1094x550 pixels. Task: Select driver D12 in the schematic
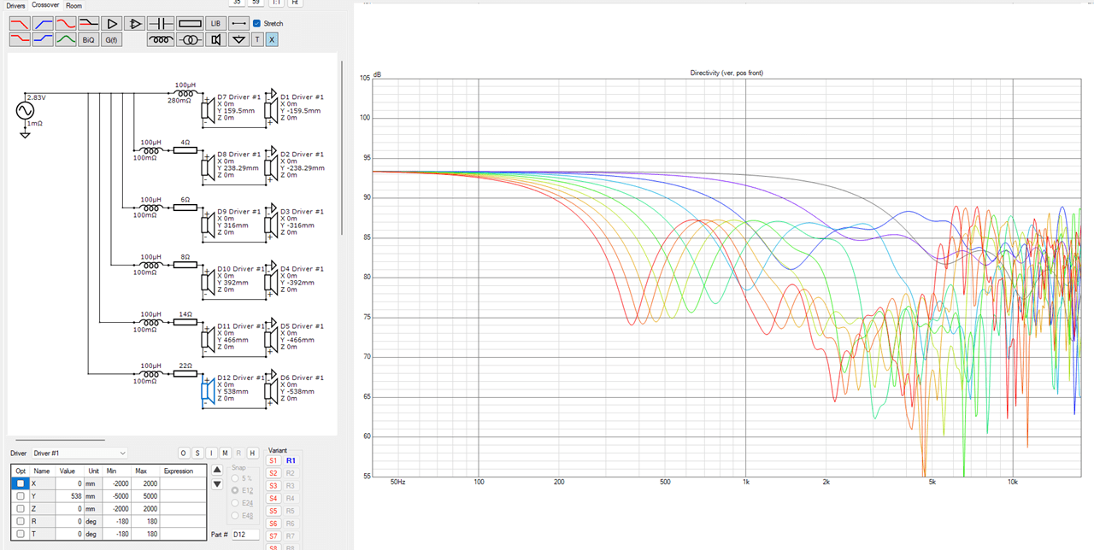click(x=206, y=390)
